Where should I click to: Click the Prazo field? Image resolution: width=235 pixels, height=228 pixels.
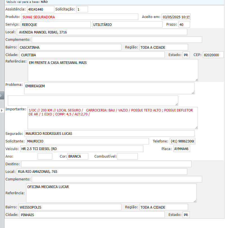point(184,24)
